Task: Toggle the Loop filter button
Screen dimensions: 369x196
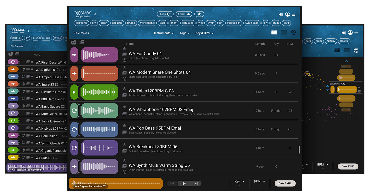Action: [165, 14]
